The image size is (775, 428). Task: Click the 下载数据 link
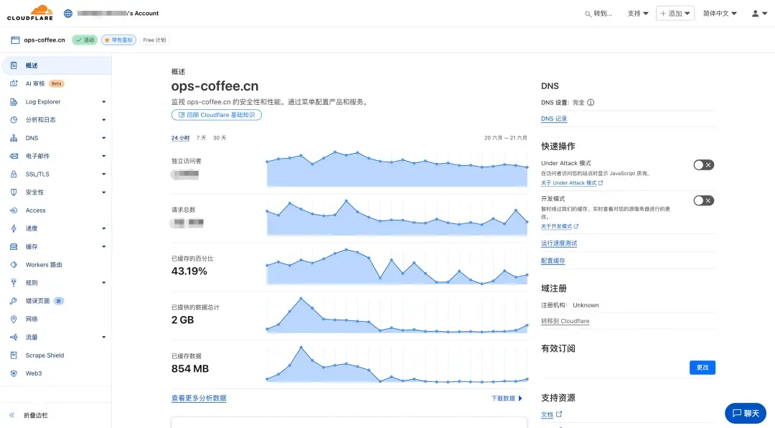(x=507, y=399)
